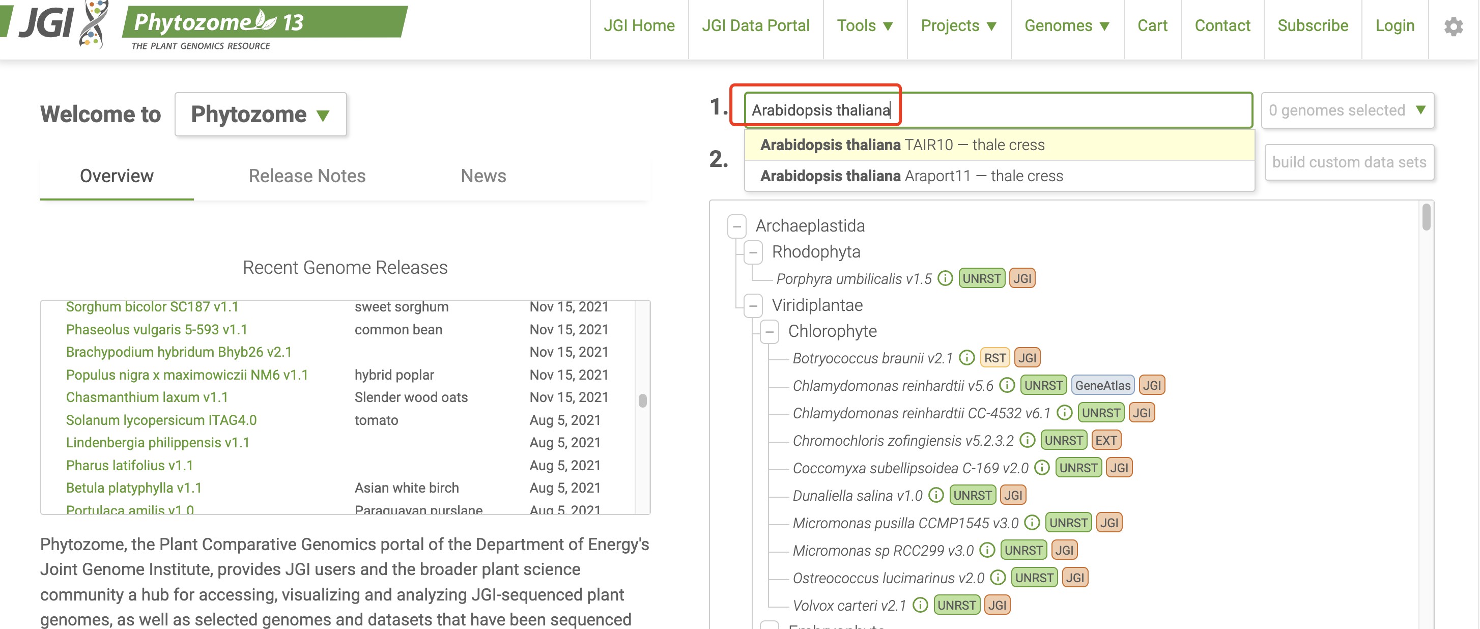Open Betula platyphylla v1.1 release
Viewport: 1480px width, 629px height.
point(133,488)
